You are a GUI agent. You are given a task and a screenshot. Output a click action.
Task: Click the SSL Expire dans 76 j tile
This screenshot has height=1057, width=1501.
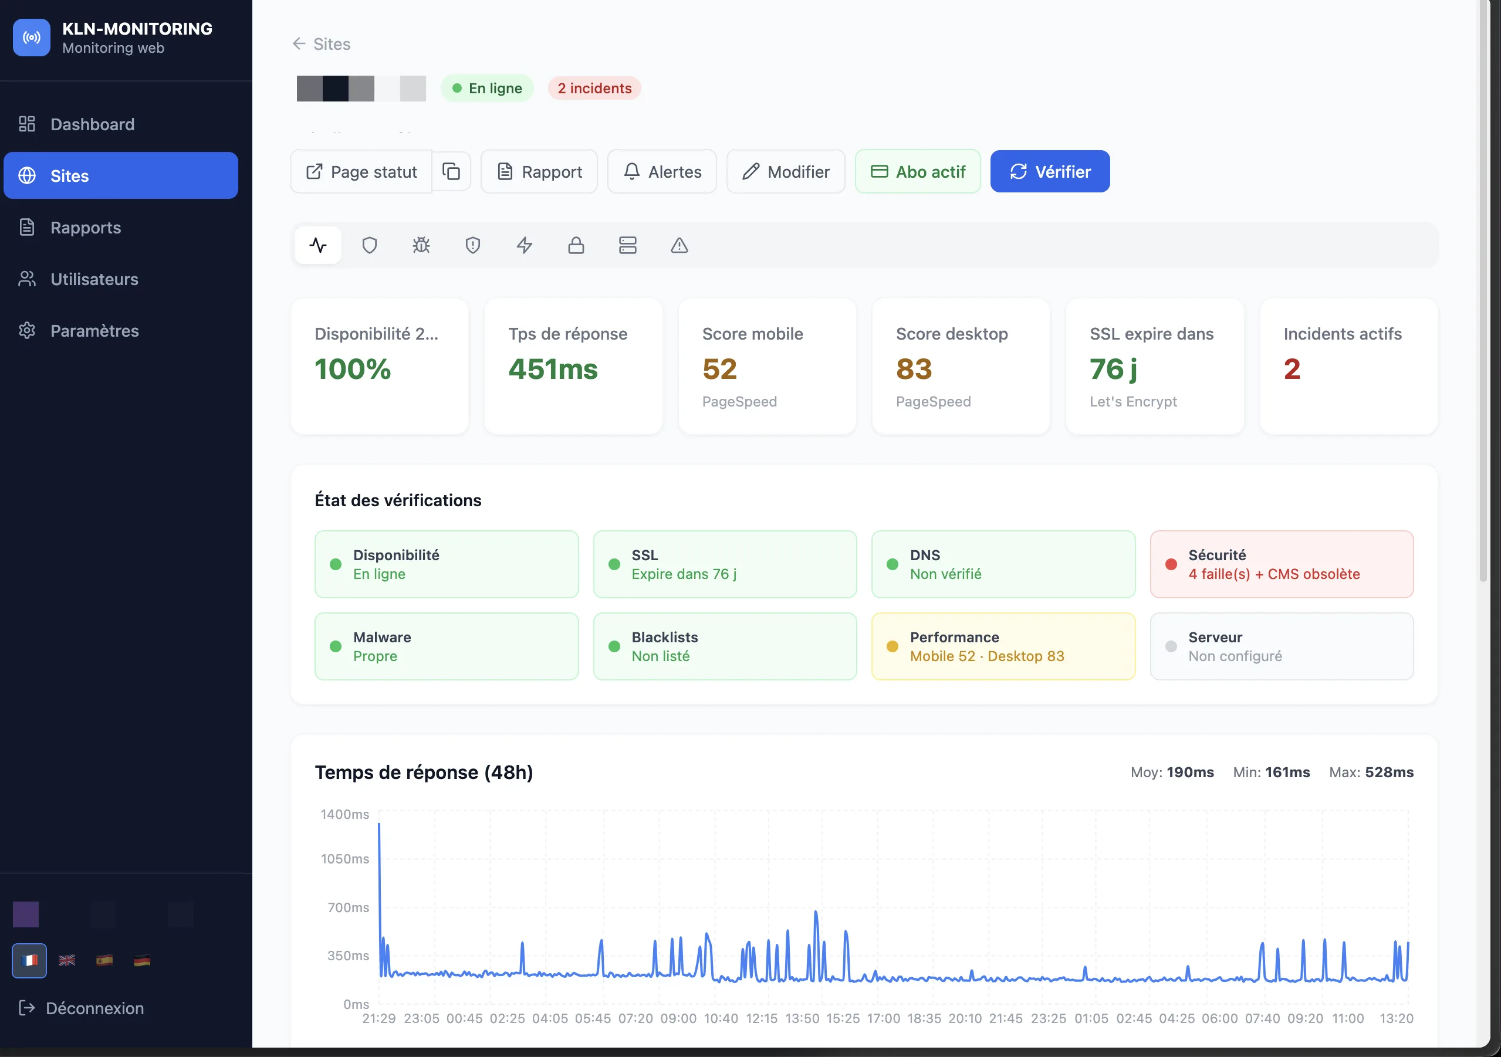[x=725, y=564]
